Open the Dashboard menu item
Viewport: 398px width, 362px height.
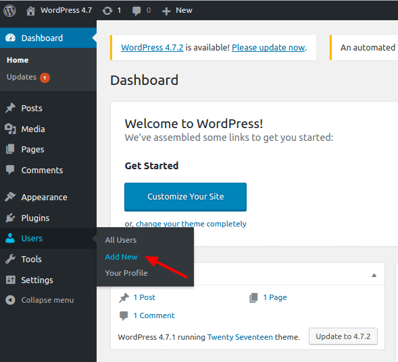(48, 38)
